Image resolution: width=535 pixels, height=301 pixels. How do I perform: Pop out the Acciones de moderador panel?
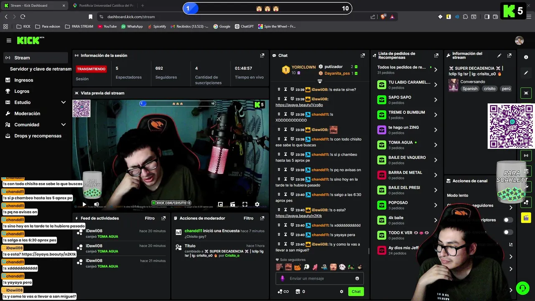262,218
